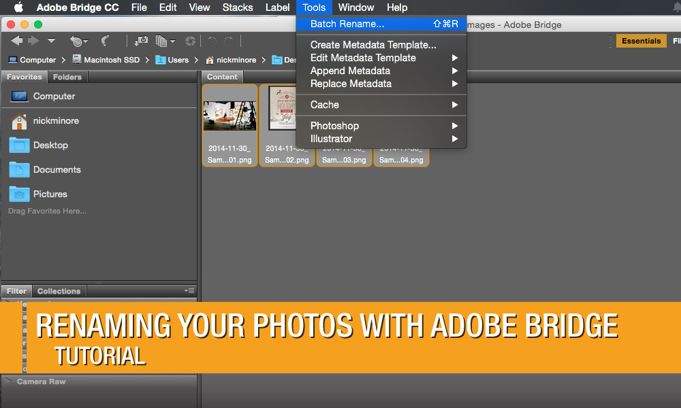Open the File menu
Image resolution: width=681 pixels, height=408 pixels.
(x=139, y=7)
